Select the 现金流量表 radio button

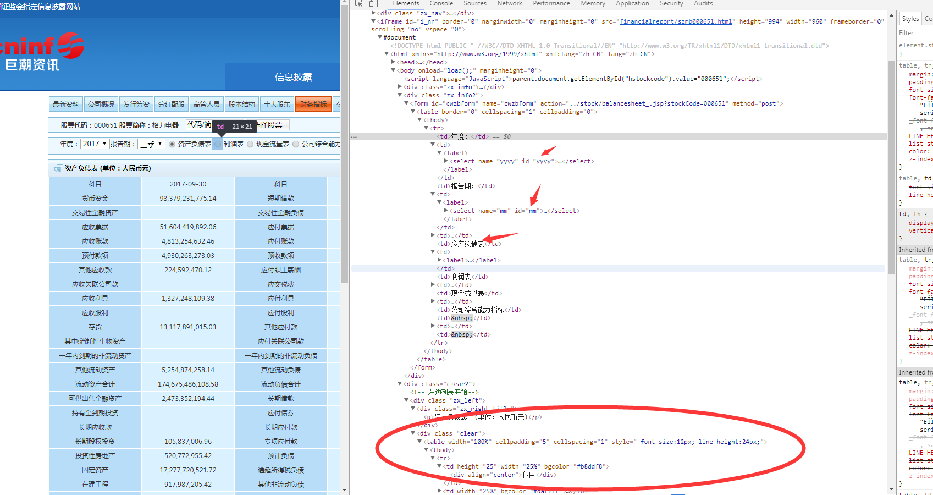click(x=250, y=144)
